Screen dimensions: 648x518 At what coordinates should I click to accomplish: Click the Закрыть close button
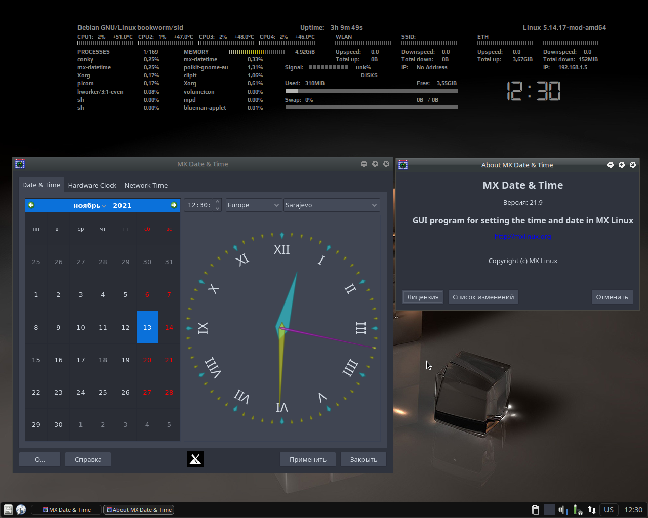[363, 459]
